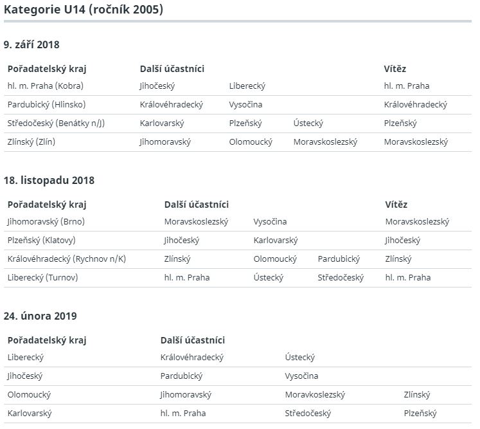Select 'Karlovarský' organizer in February table
480x429 pixels.
(x=30, y=414)
